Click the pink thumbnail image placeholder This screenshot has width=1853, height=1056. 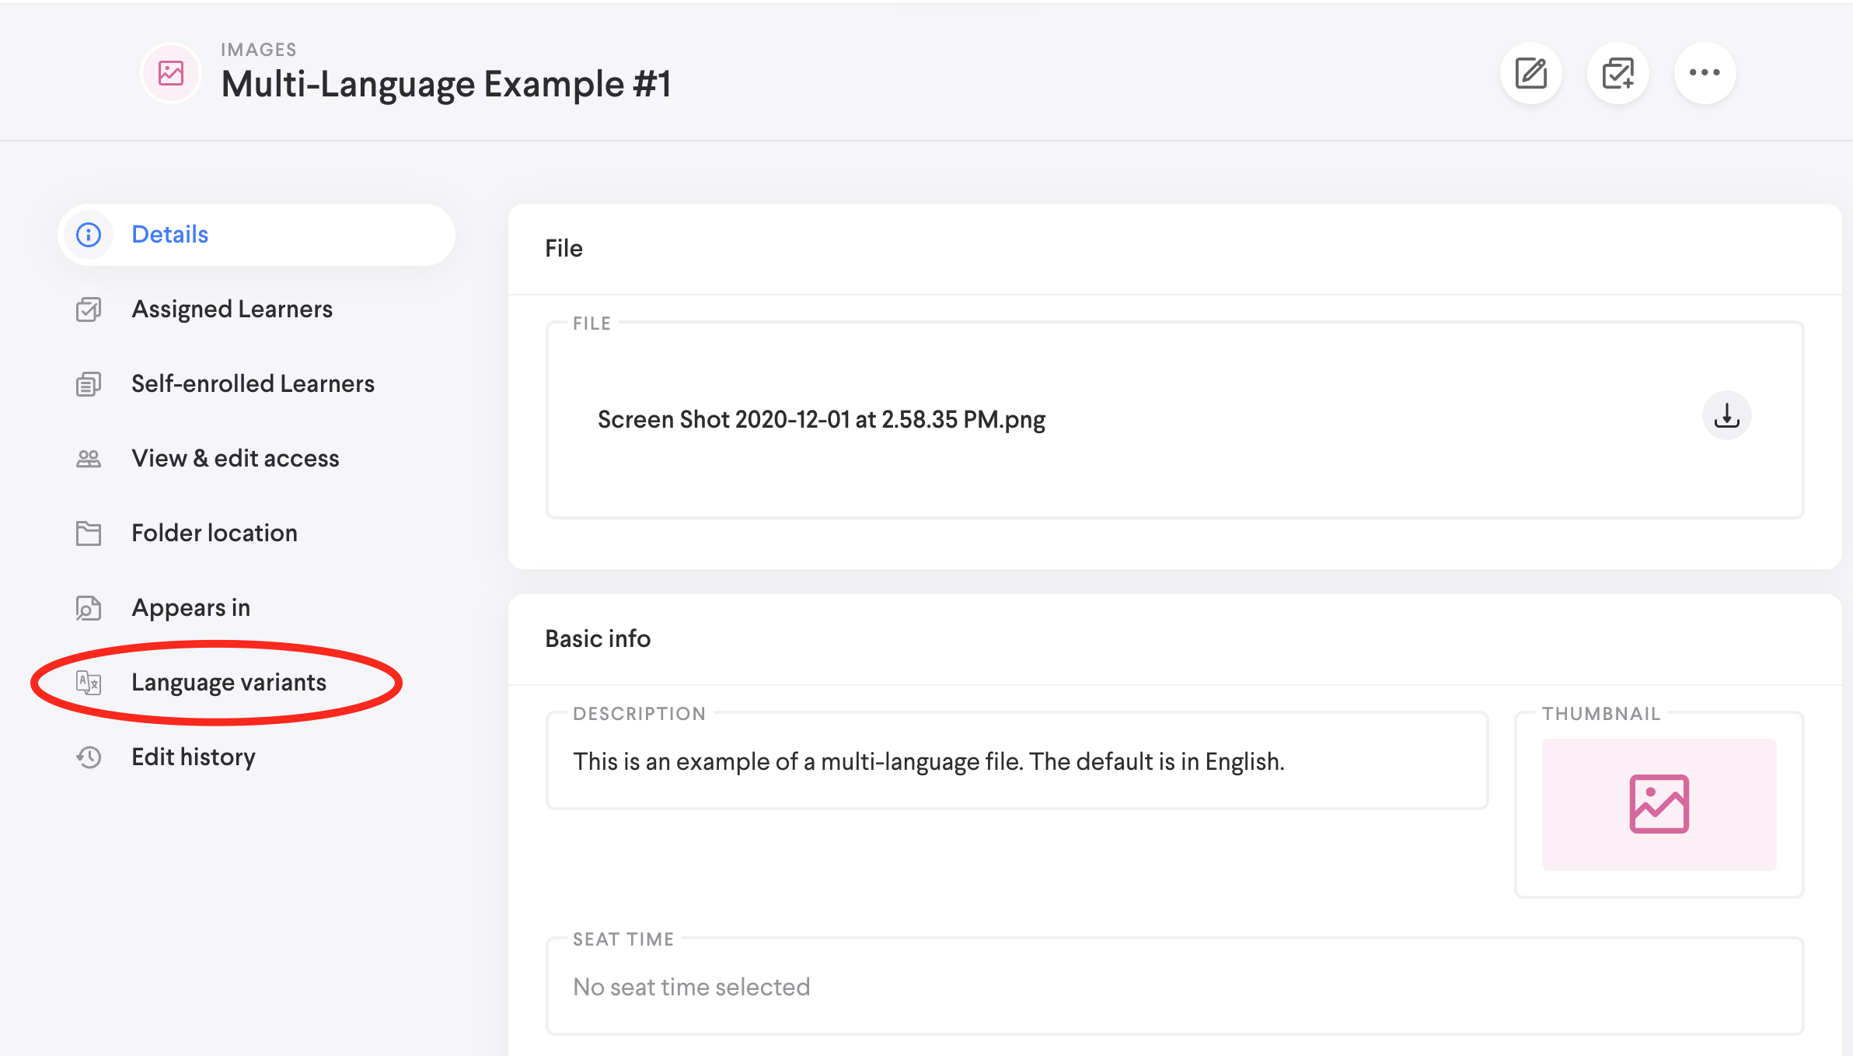pos(1659,805)
